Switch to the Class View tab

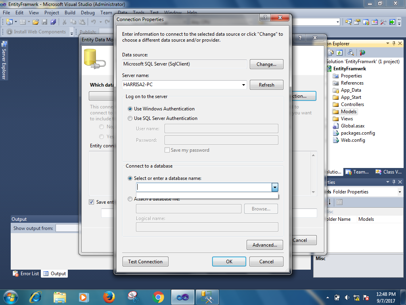pos(389,172)
